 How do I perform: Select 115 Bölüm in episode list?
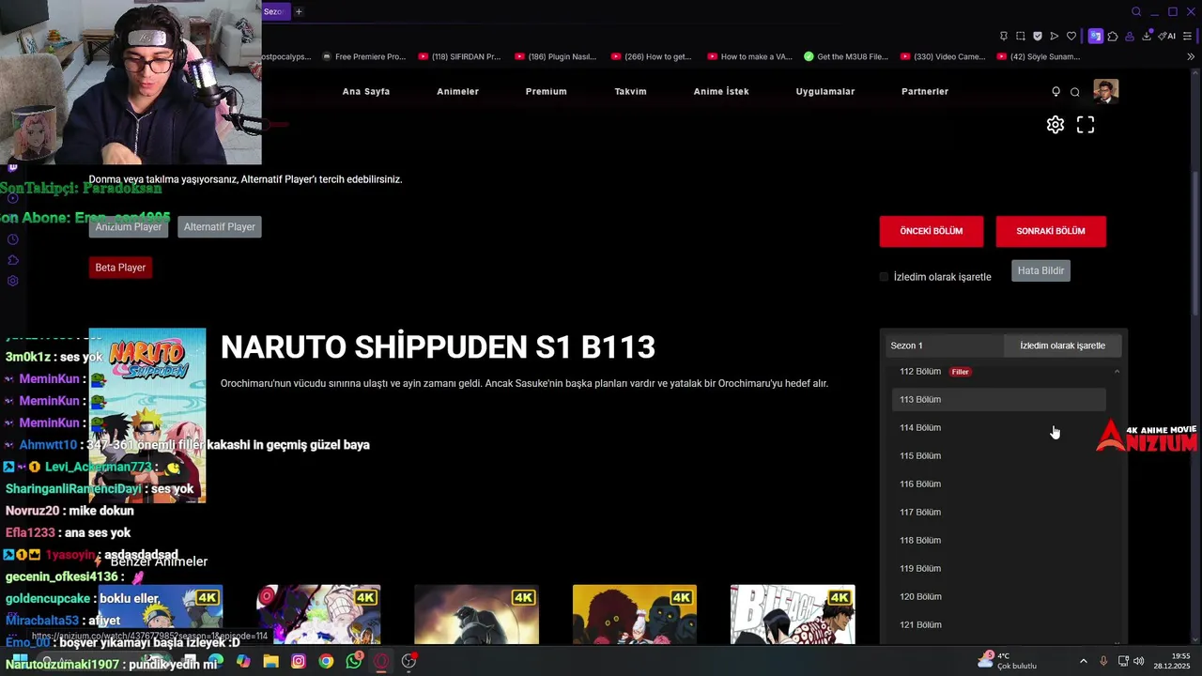click(998, 456)
